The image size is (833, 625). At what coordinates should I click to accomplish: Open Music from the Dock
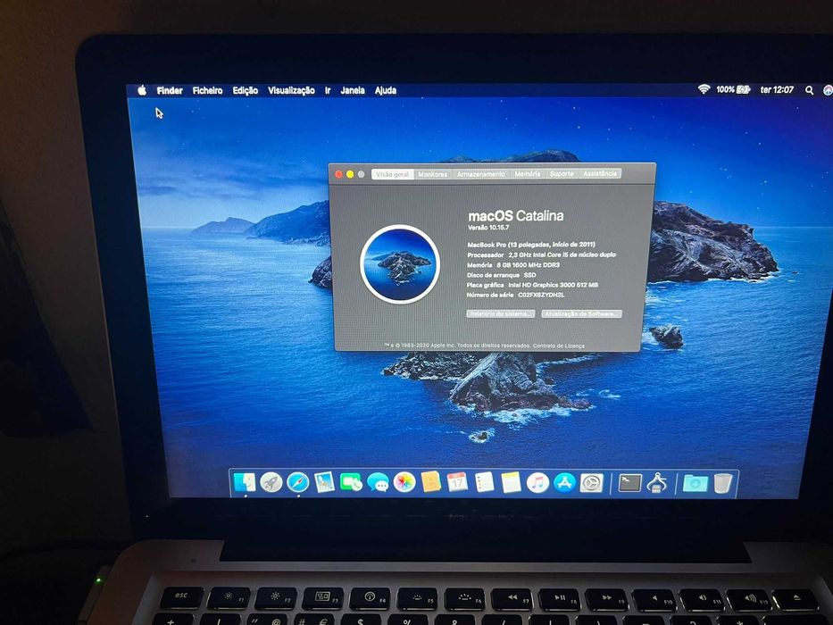(x=537, y=482)
